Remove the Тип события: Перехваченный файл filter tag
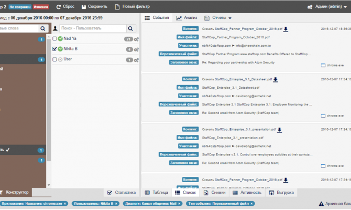Viewport: 351px width, 210px height. [x=251, y=204]
